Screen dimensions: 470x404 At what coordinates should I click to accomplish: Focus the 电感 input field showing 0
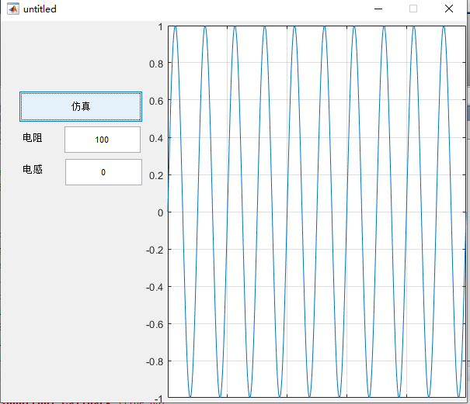(x=103, y=172)
